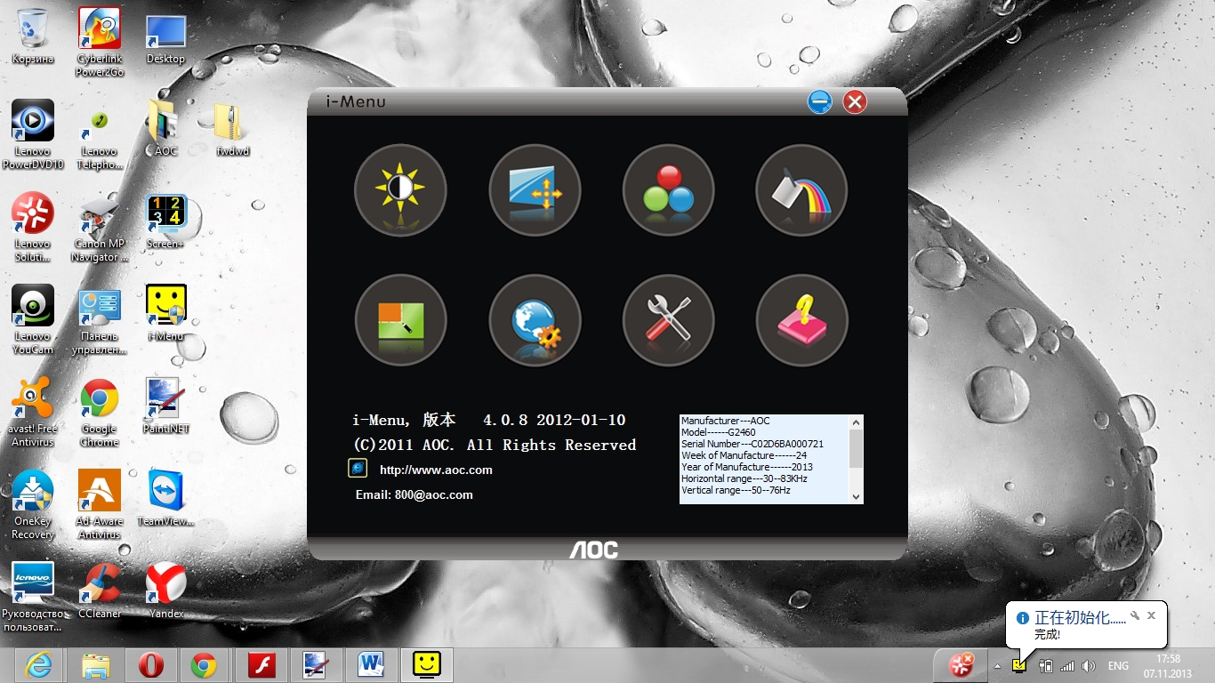Viewport: 1215px width, 683px height.
Task: Open Adobe Flash from the taskbar
Action: point(262,665)
